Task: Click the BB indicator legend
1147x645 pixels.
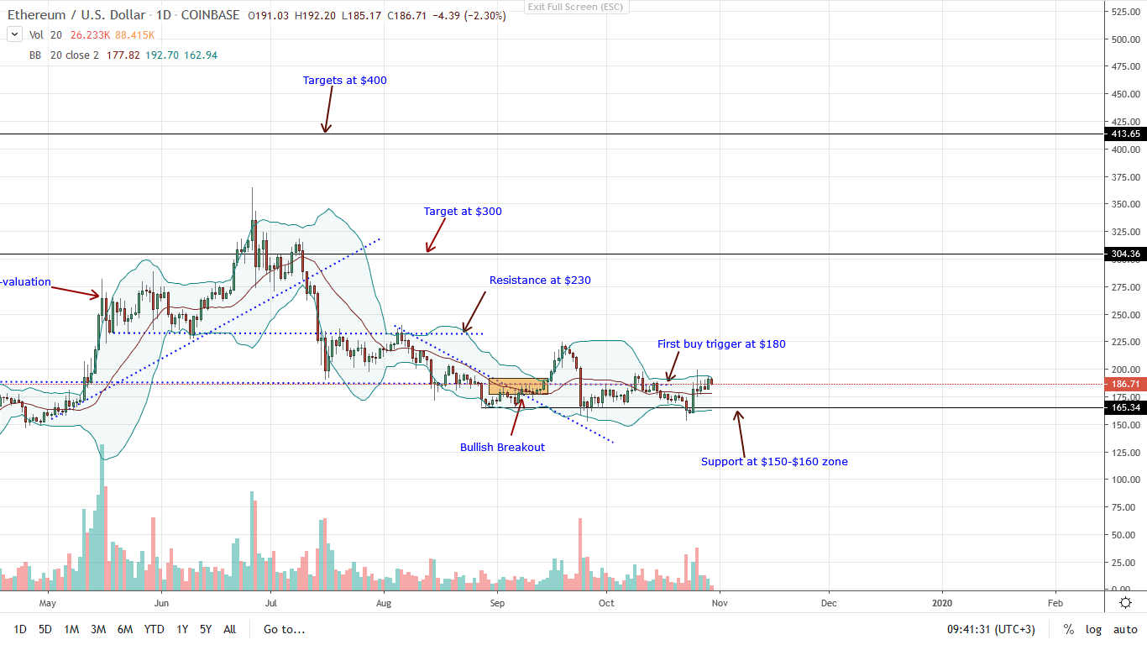Action: [x=35, y=55]
